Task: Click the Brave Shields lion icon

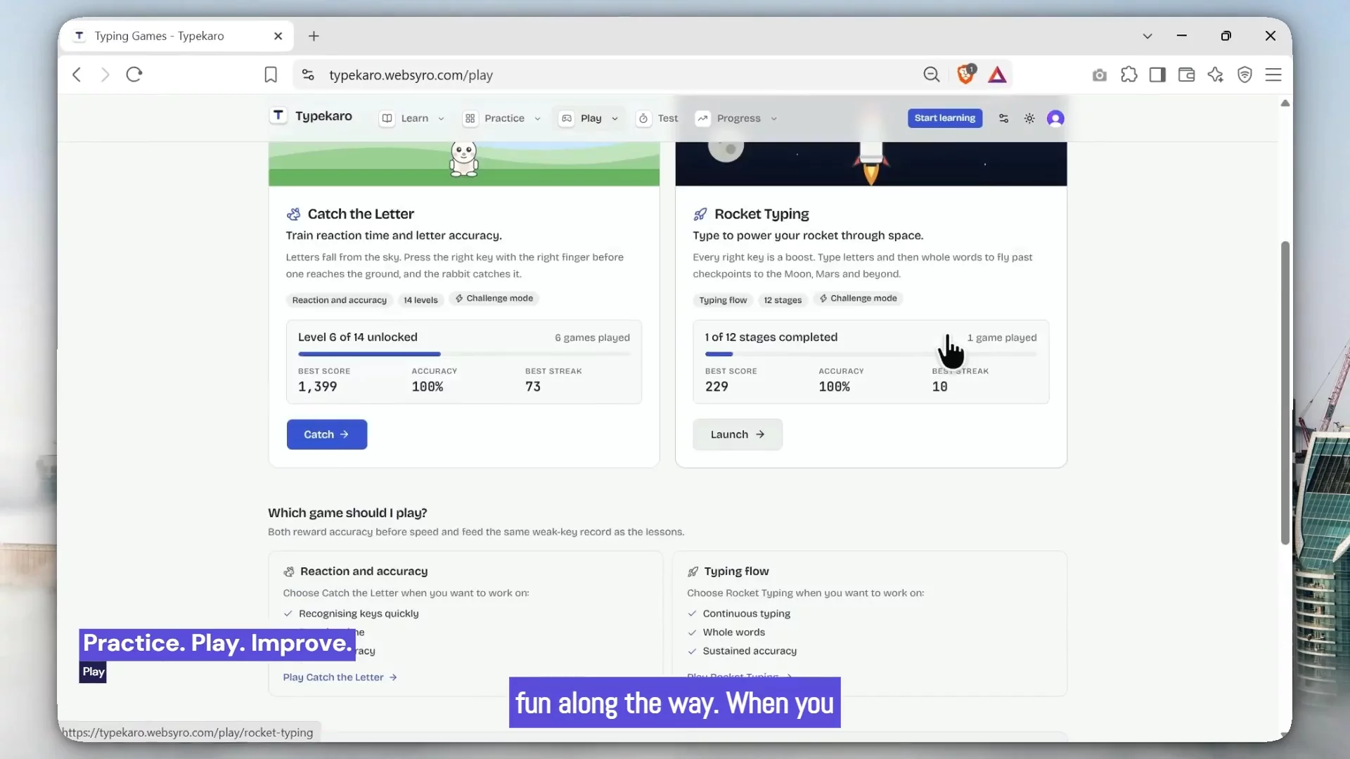Action: 966,74
